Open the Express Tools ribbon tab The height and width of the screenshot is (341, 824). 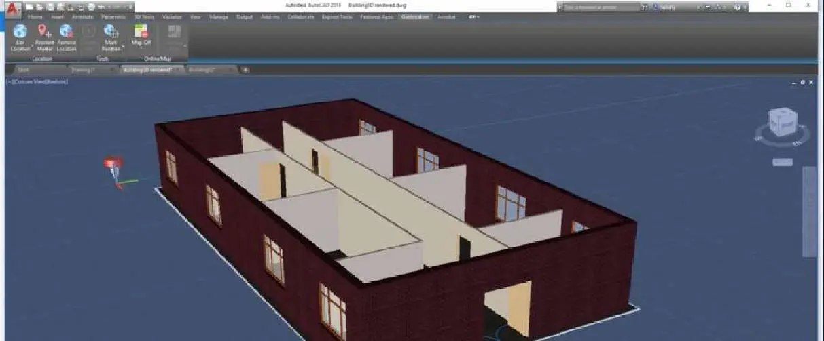(x=337, y=16)
